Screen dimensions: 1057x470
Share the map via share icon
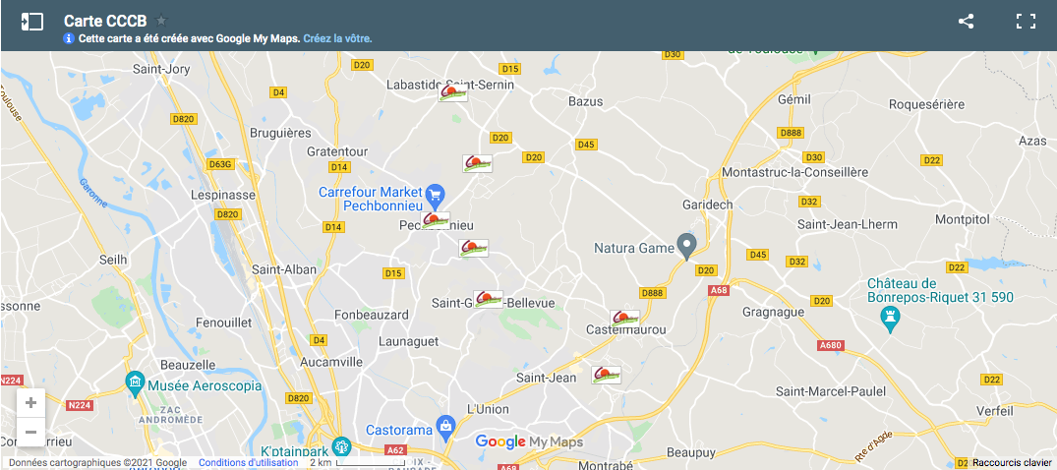click(x=966, y=21)
